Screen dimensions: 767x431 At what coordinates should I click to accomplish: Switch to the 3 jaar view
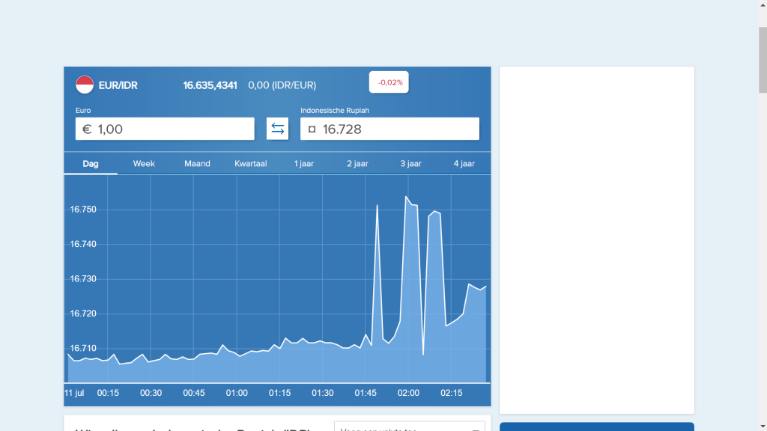[410, 163]
